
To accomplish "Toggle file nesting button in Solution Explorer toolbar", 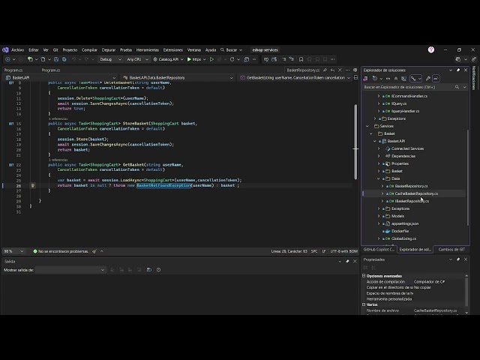I will tap(413, 79).
